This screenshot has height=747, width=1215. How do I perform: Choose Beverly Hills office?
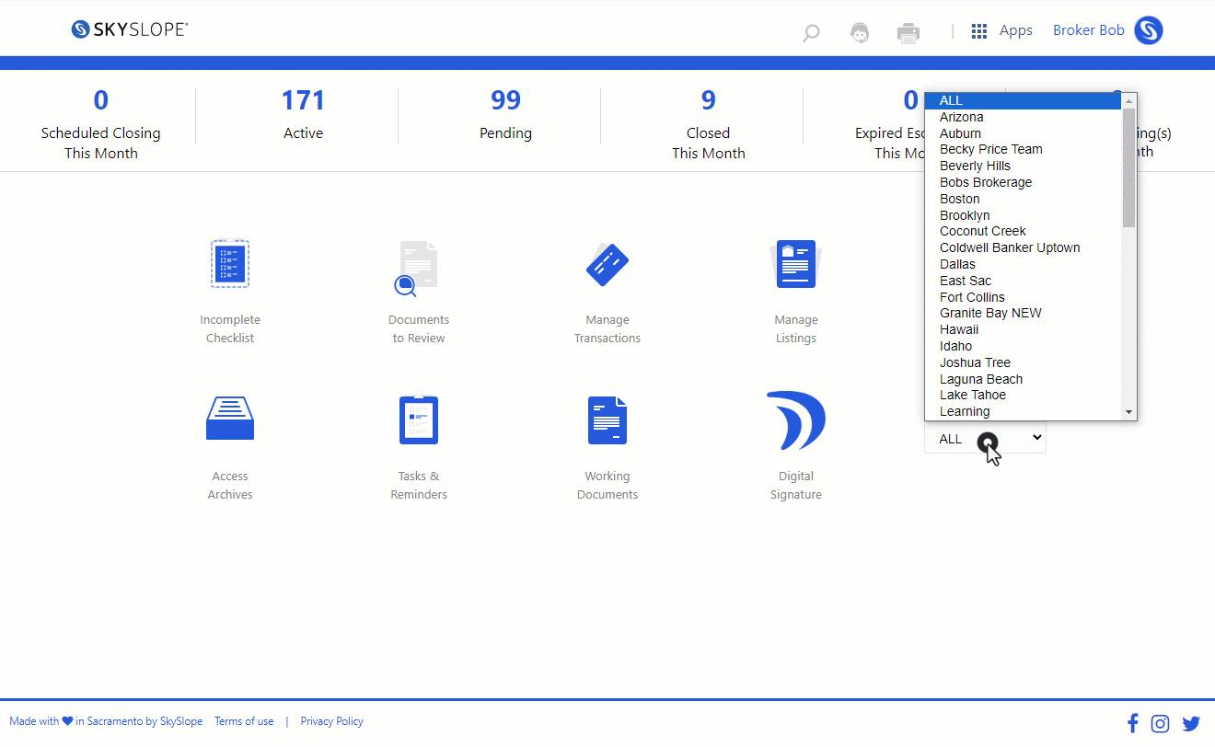click(x=1024, y=166)
